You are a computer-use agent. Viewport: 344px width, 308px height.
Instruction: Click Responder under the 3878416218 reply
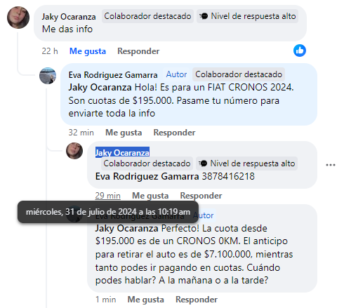pos(201,196)
